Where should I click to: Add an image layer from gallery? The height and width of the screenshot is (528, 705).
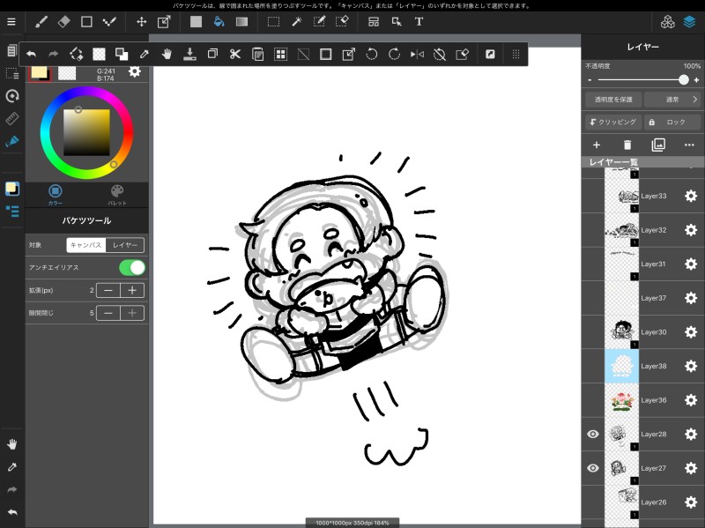pos(658,145)
